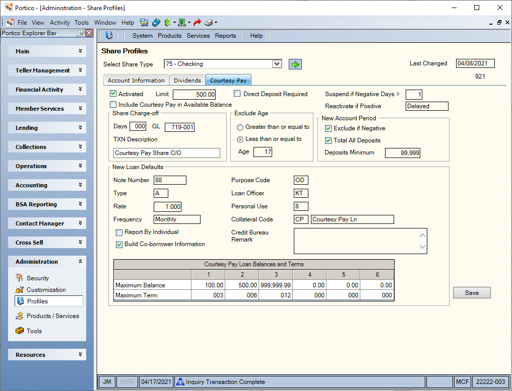The height and width of the screenshot is (391, 512).
Task: Click the Save button
Action: (x=472, y=292)
